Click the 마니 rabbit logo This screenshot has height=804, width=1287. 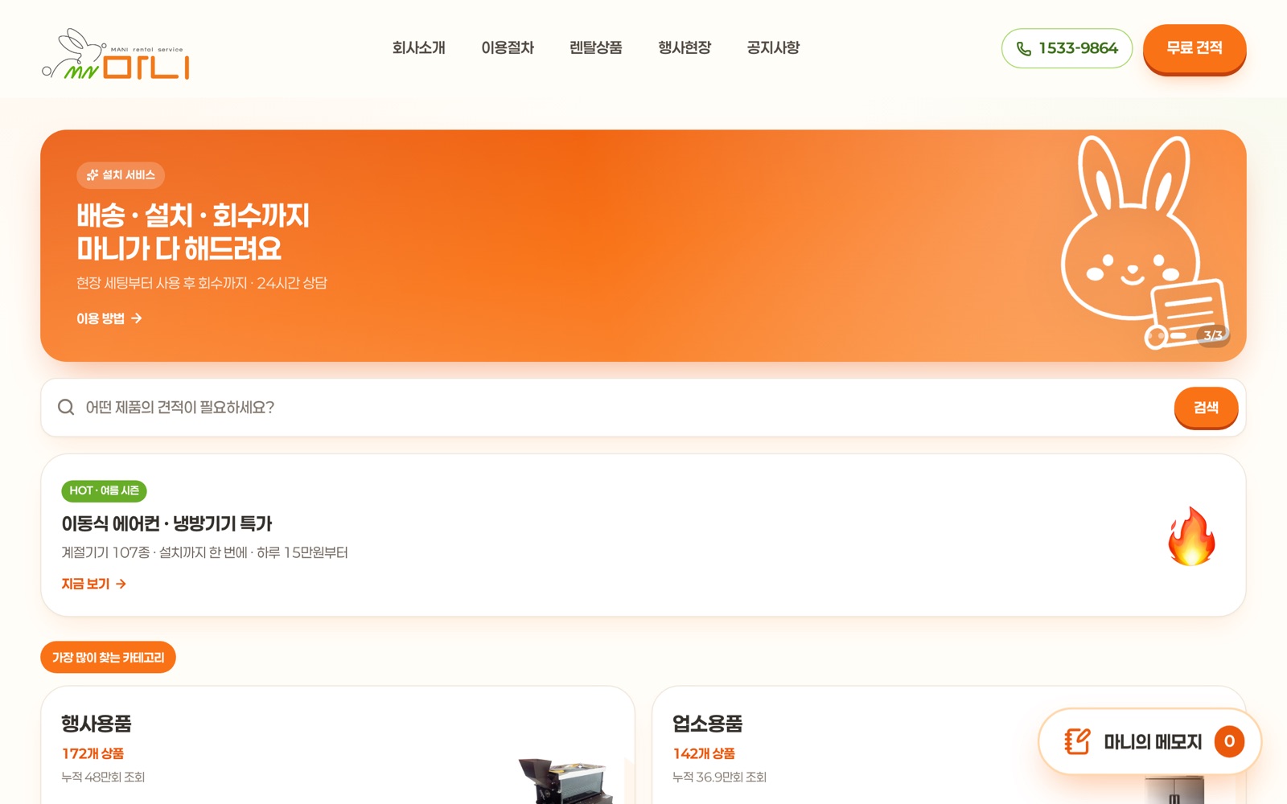pos(115,55)
